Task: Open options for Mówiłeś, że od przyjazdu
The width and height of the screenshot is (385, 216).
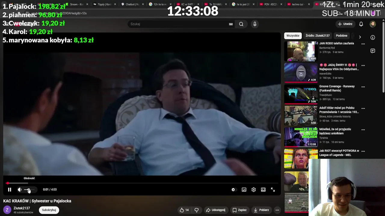Action: click(x=363, y=130)
